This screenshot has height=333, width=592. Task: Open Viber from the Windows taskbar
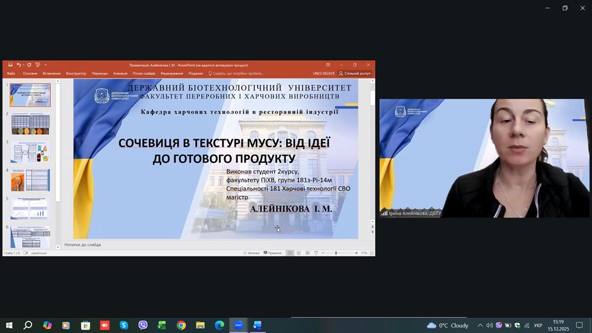tap(143, 326)
